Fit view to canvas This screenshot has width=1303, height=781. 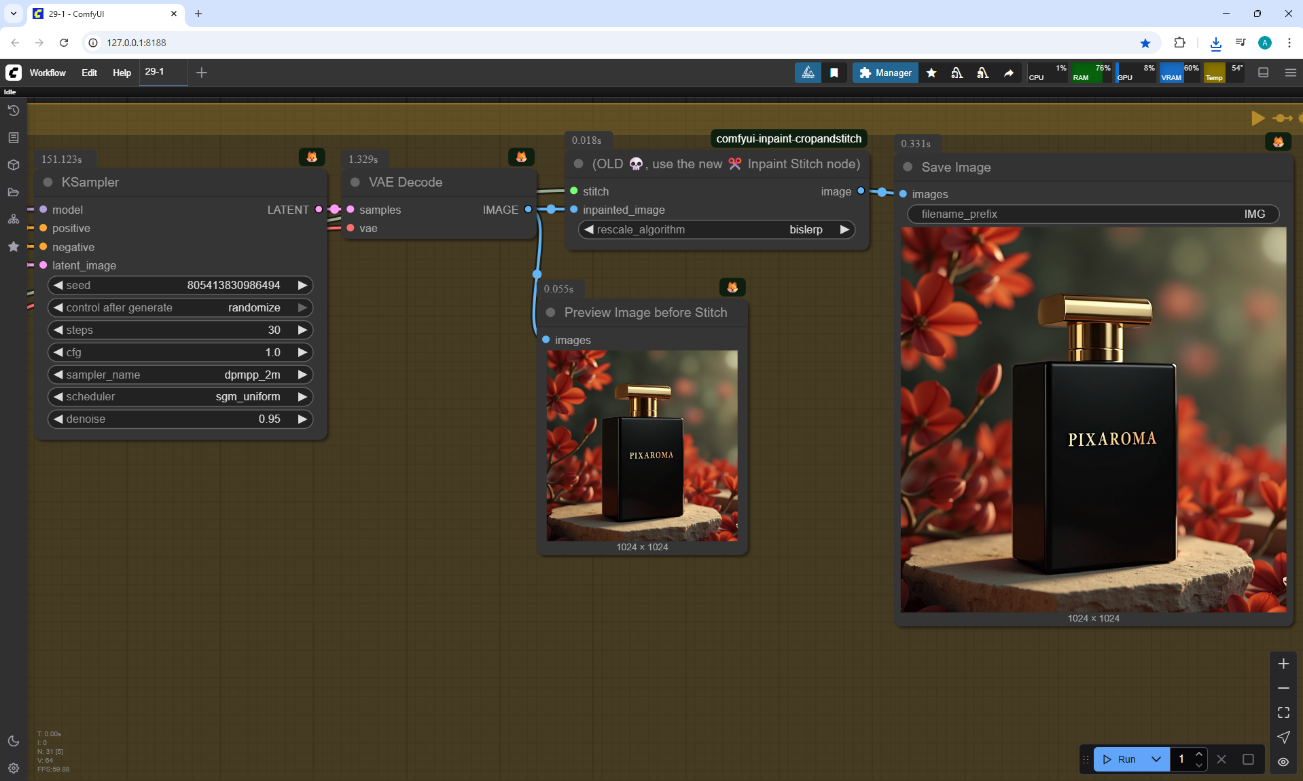point(1283,712)
